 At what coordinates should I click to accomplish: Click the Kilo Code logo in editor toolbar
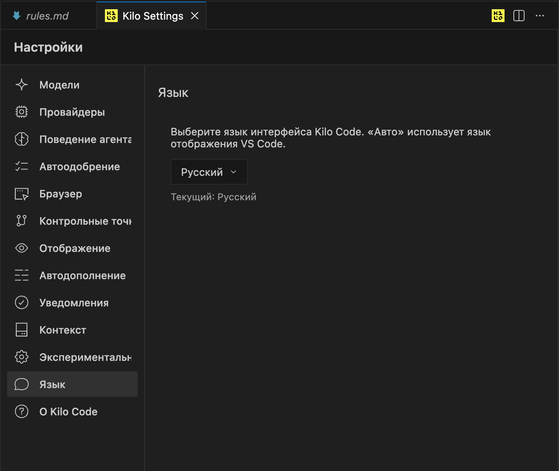(x=497, y=16)
